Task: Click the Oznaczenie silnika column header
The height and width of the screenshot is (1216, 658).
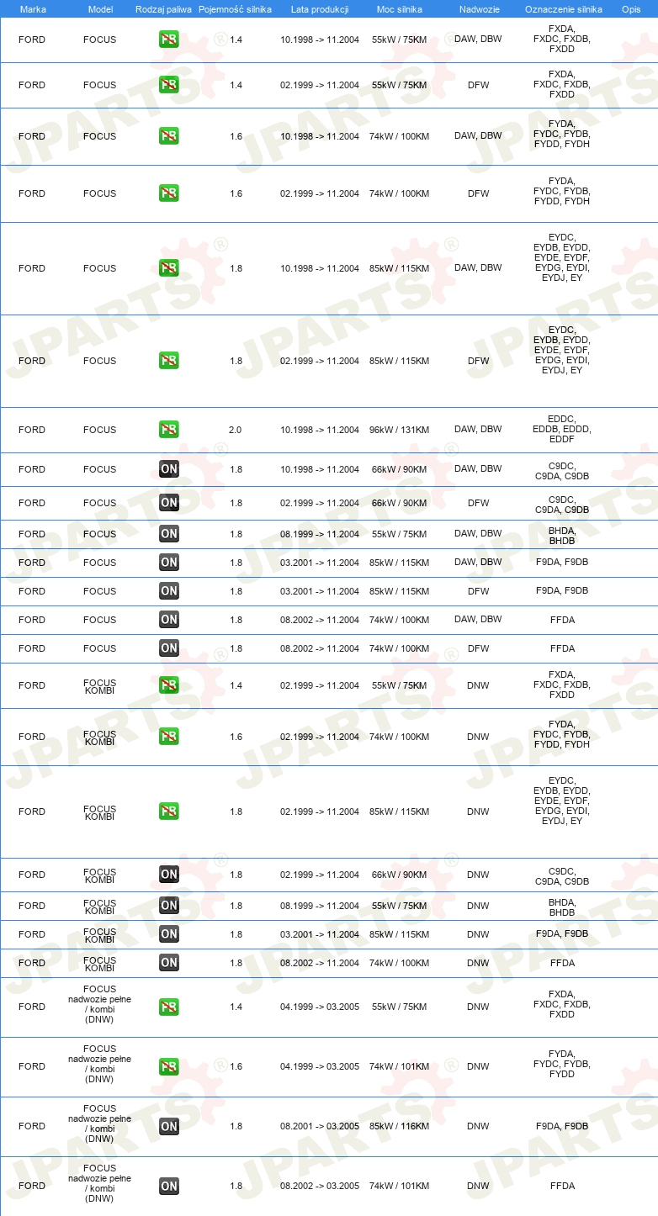Action: pos(563,8)
